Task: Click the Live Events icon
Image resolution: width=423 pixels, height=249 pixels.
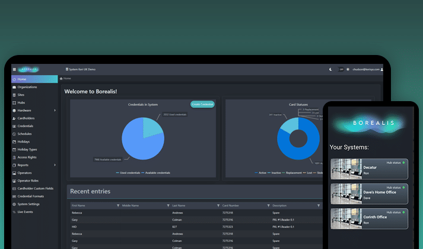Action: pos(14,212)
